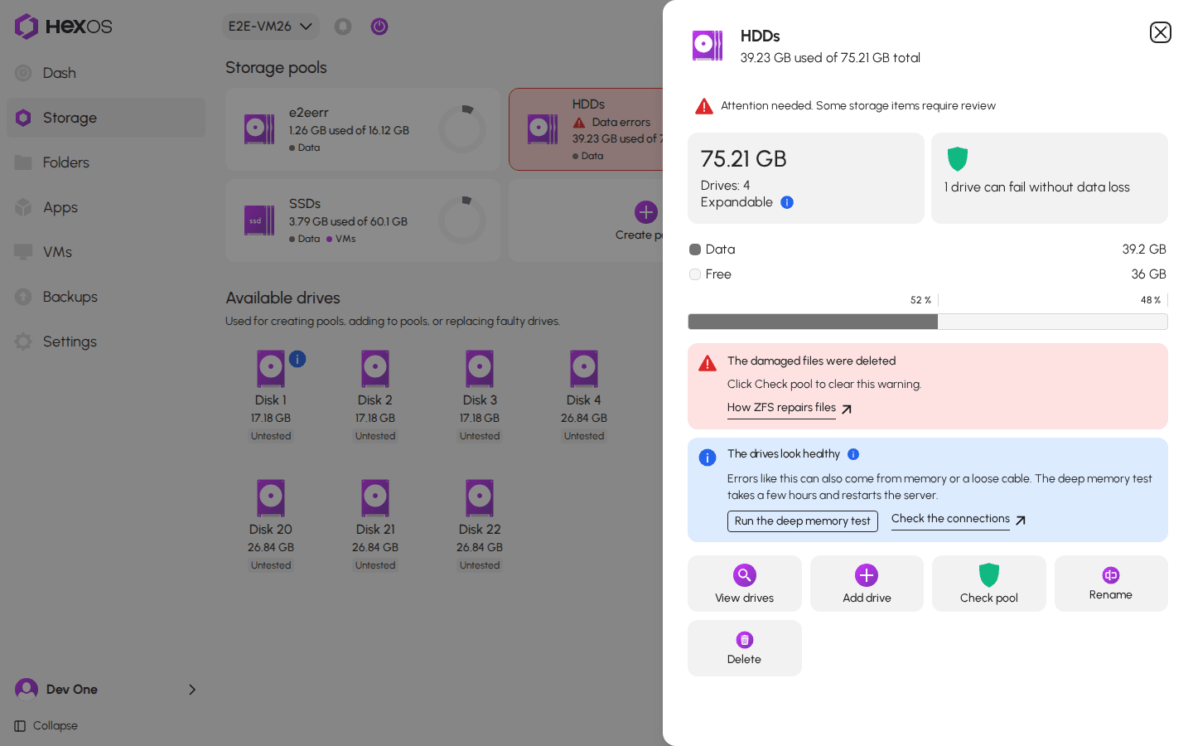Click the purple power icon in the header
Image resolution: width=1193 pixels, height=746 pixels.
379,27
